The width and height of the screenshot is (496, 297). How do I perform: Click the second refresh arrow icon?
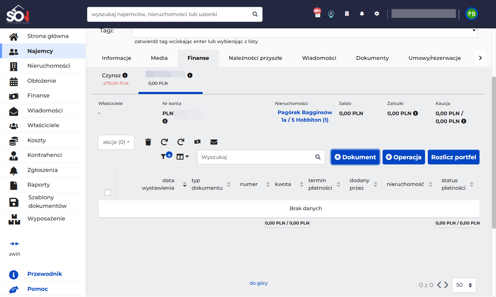tap(181, 142)
